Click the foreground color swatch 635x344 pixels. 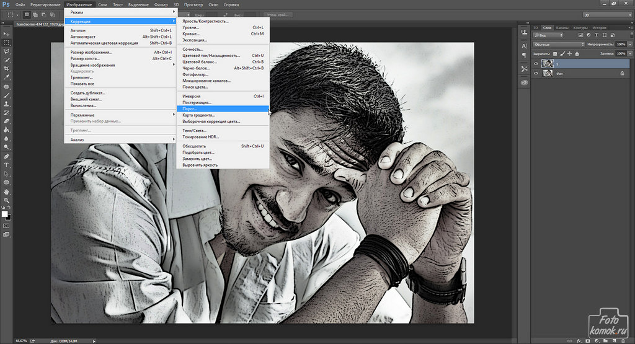click(x=4, y=214)
